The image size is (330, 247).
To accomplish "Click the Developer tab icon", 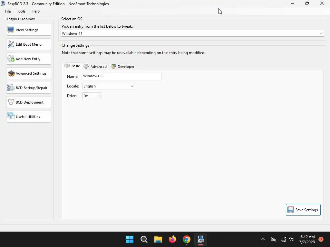I will coord(113,66).
